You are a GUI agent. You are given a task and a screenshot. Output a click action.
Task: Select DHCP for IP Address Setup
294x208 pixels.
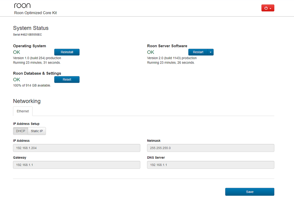pos(20,131)
